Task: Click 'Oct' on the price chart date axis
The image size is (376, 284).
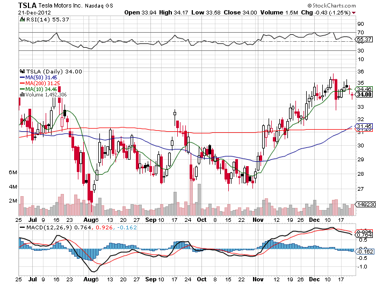Action: tap(201, 220)
